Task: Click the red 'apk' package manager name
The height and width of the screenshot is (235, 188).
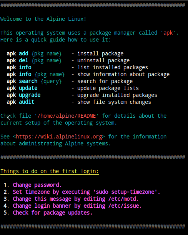Action: click(168, 33)
